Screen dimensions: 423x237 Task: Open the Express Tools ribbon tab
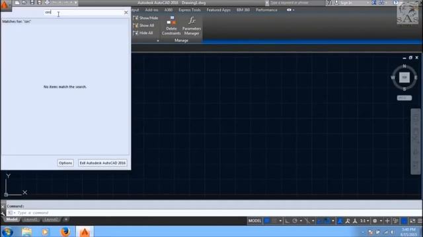click(x=190, y=10)
